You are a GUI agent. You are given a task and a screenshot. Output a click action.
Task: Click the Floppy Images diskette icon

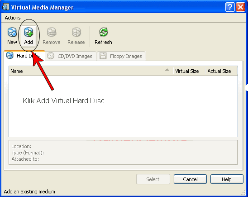click(x=103, y=56)
